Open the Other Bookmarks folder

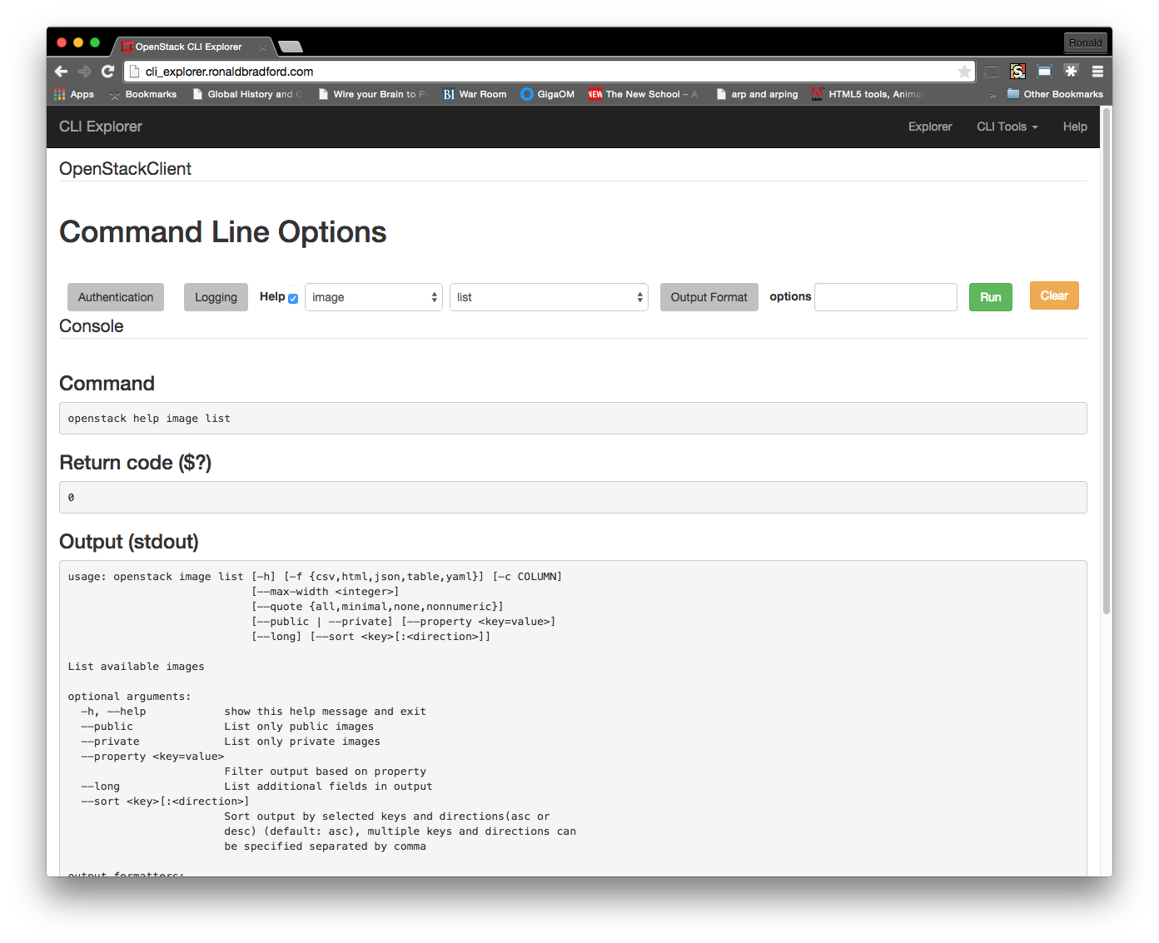coord(1055,94)
